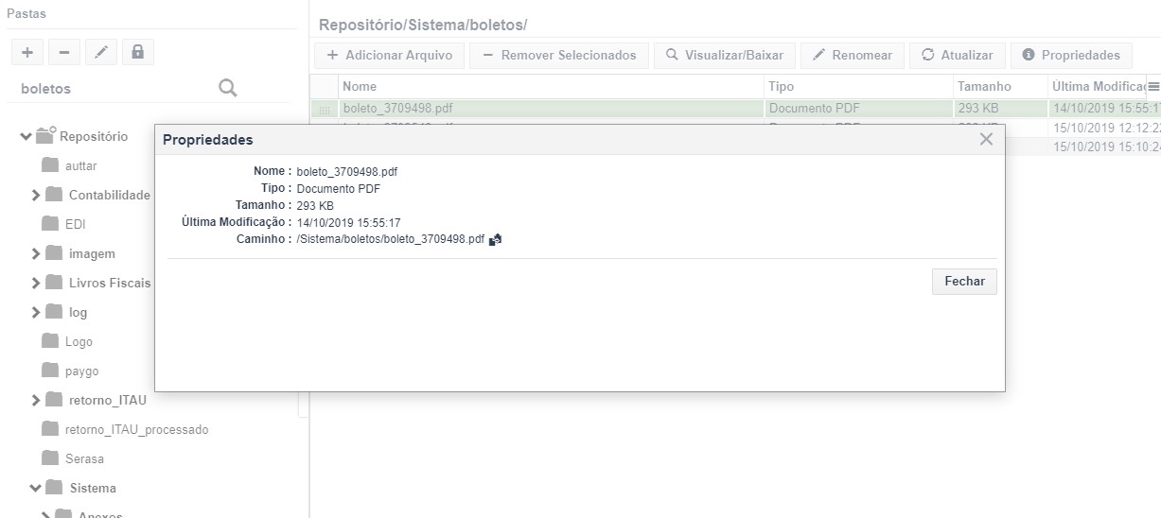Click Visualizar/Baixar toolbar button

(725, 55)
